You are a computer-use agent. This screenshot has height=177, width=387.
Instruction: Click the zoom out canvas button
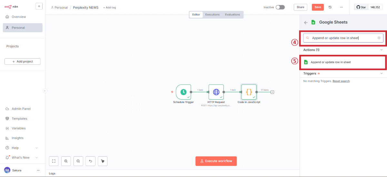pyautogui.click(x=78, y=161)
